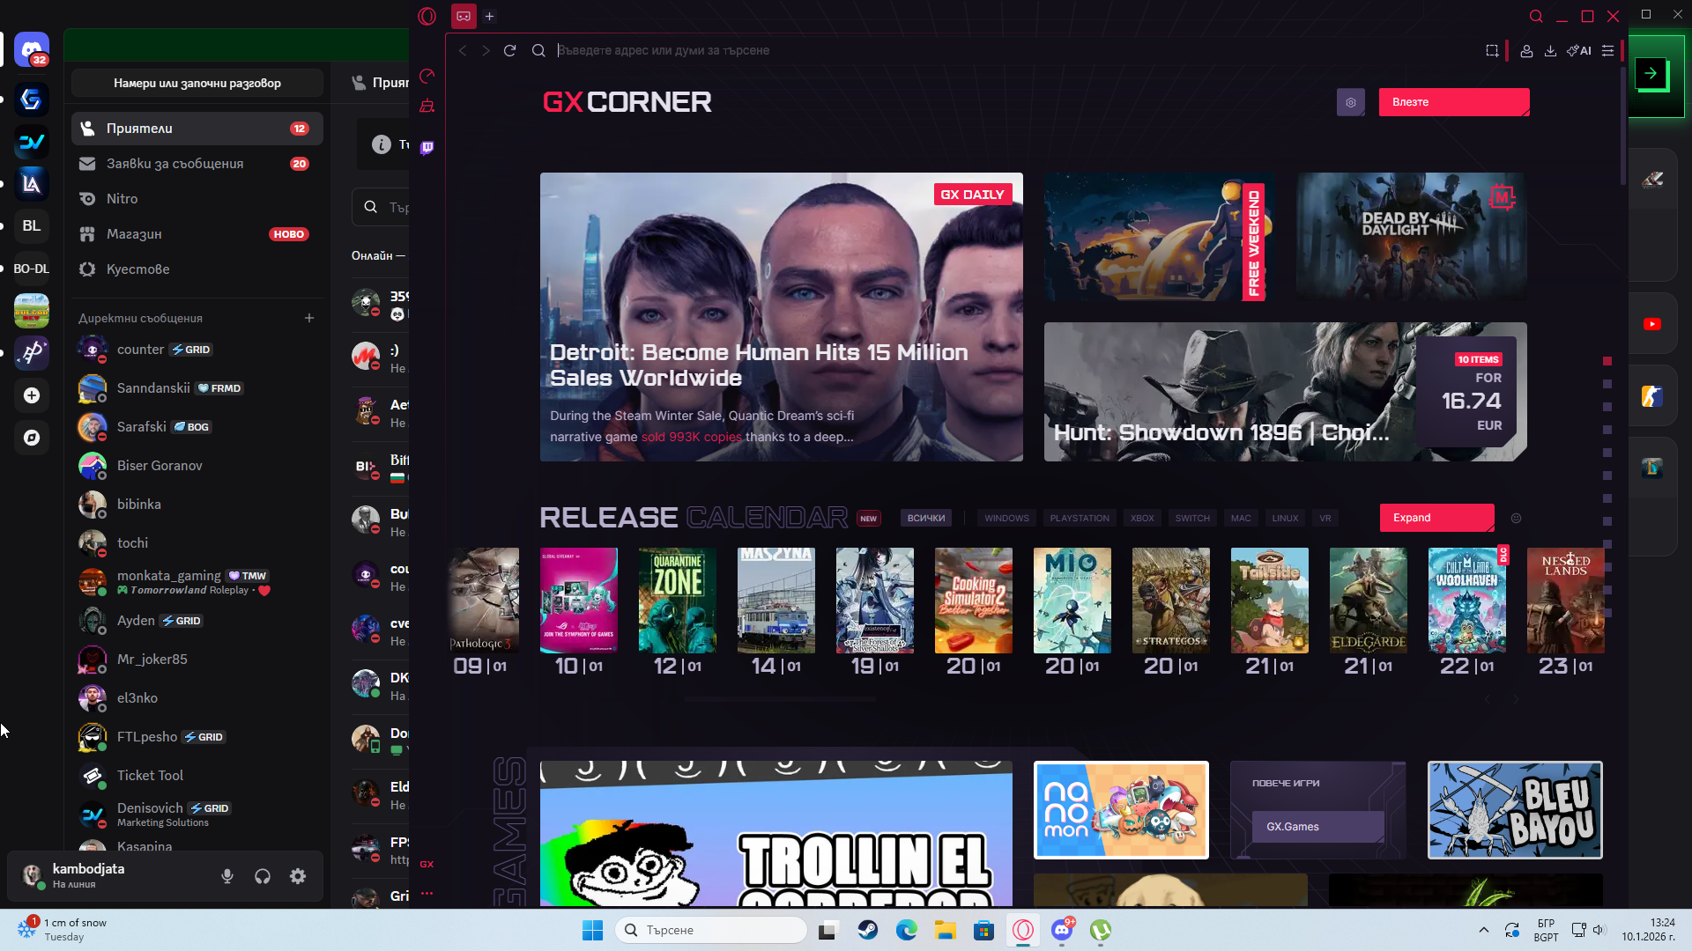Reload the current page
The width and height of the screenshot is (1692, 951).
click(509, 51)
